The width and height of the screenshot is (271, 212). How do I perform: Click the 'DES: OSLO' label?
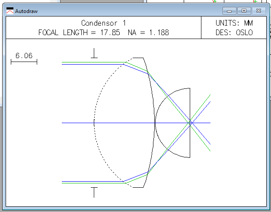(234, 33)
